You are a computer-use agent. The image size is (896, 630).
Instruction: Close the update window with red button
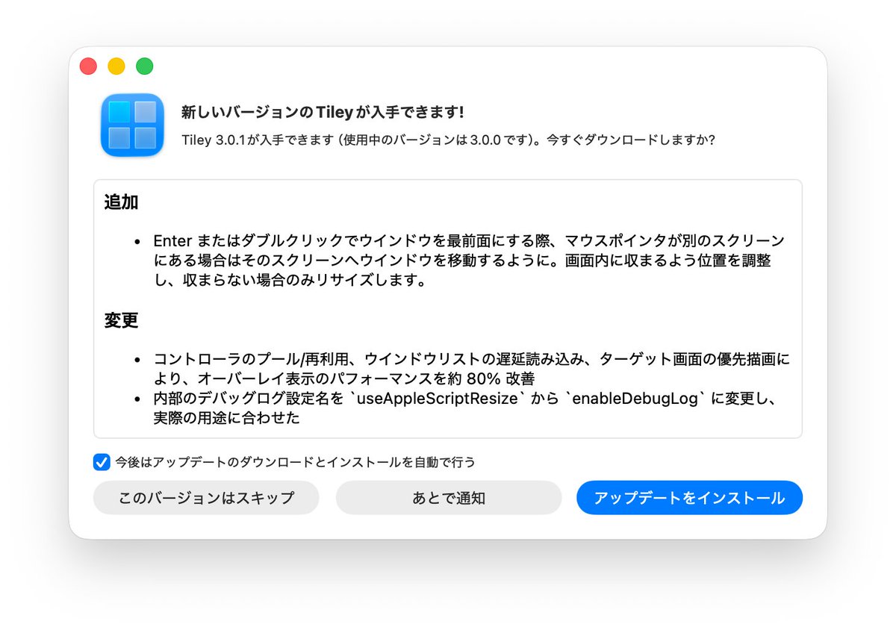[x=88, y=66]
